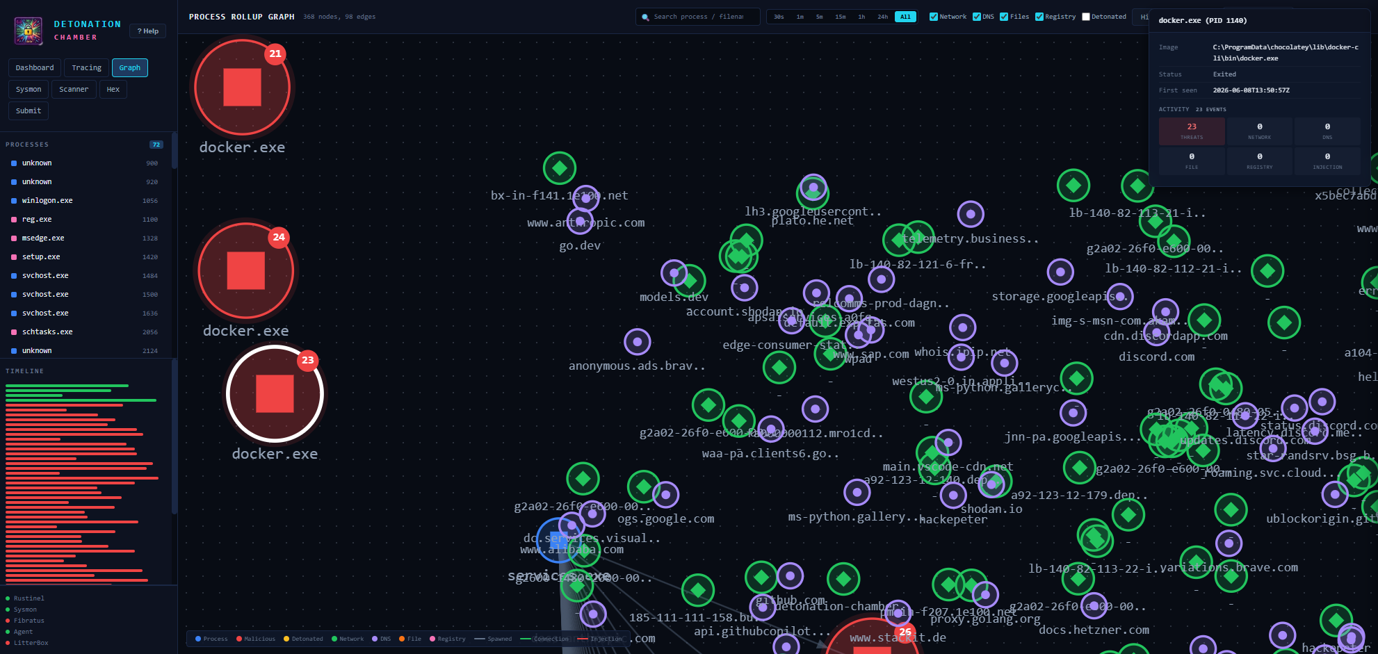
Task: Uncheck the Network filter checkbox
Action: tap(934, 17)
